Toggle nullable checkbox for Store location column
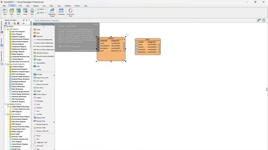 pyautogui.click(x=159, y=47)
